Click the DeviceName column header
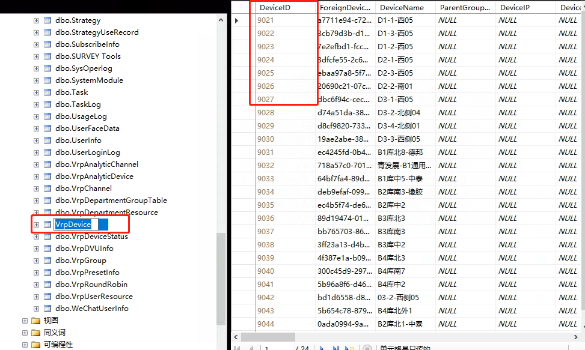This screenshot has height=350, width=585. click(406, 7)
